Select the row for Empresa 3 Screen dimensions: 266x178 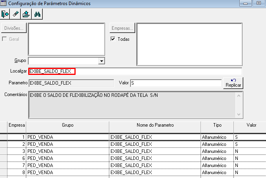click(133, 151)
